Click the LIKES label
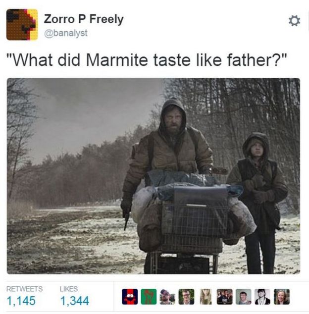The width and height of the screenshot is (309, 314). click(69, 289)
